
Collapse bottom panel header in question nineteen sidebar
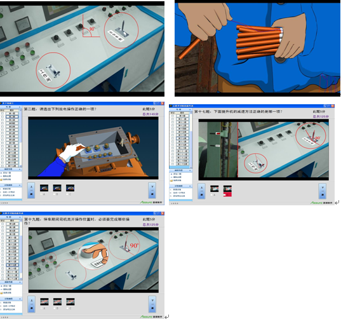click(11, 299)
